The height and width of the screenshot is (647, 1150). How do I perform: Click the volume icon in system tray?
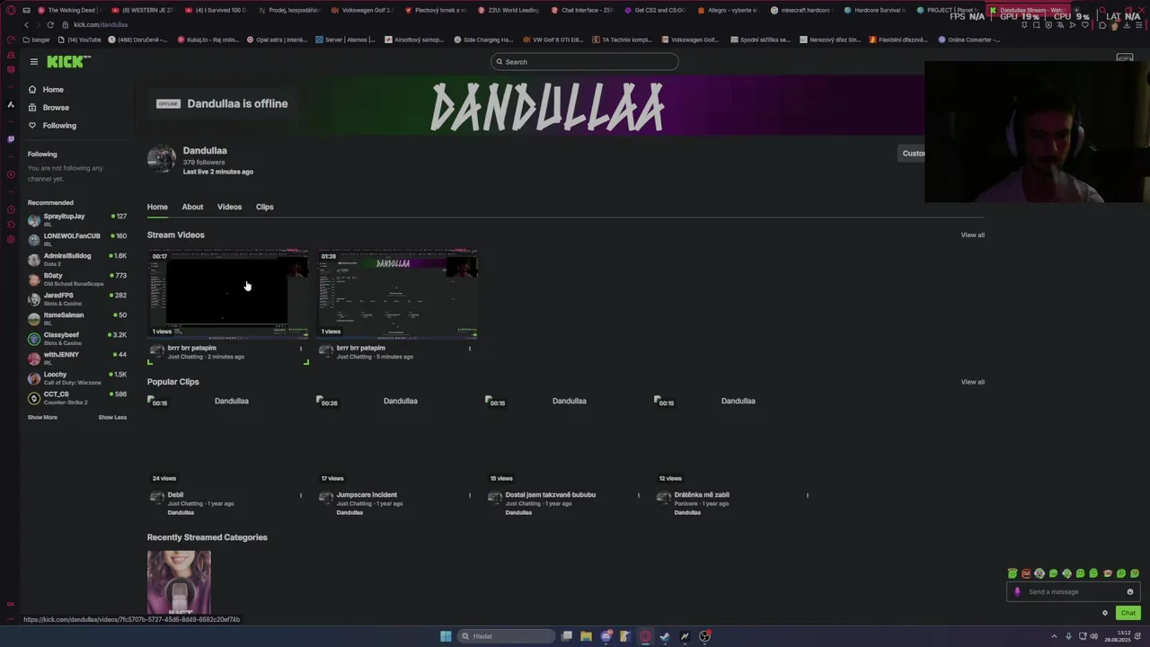pos(1093,636)
